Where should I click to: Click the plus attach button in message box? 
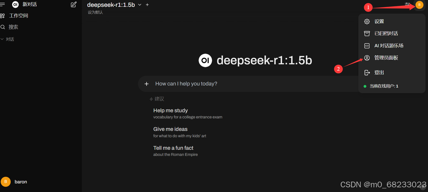coord(146,84)
